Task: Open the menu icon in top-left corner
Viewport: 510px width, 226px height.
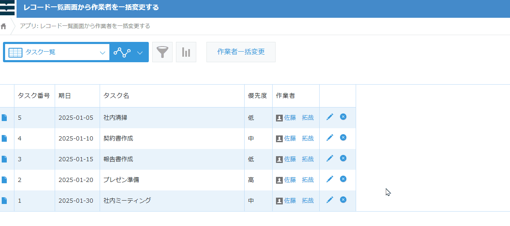Action: click(x=7, y=8)
